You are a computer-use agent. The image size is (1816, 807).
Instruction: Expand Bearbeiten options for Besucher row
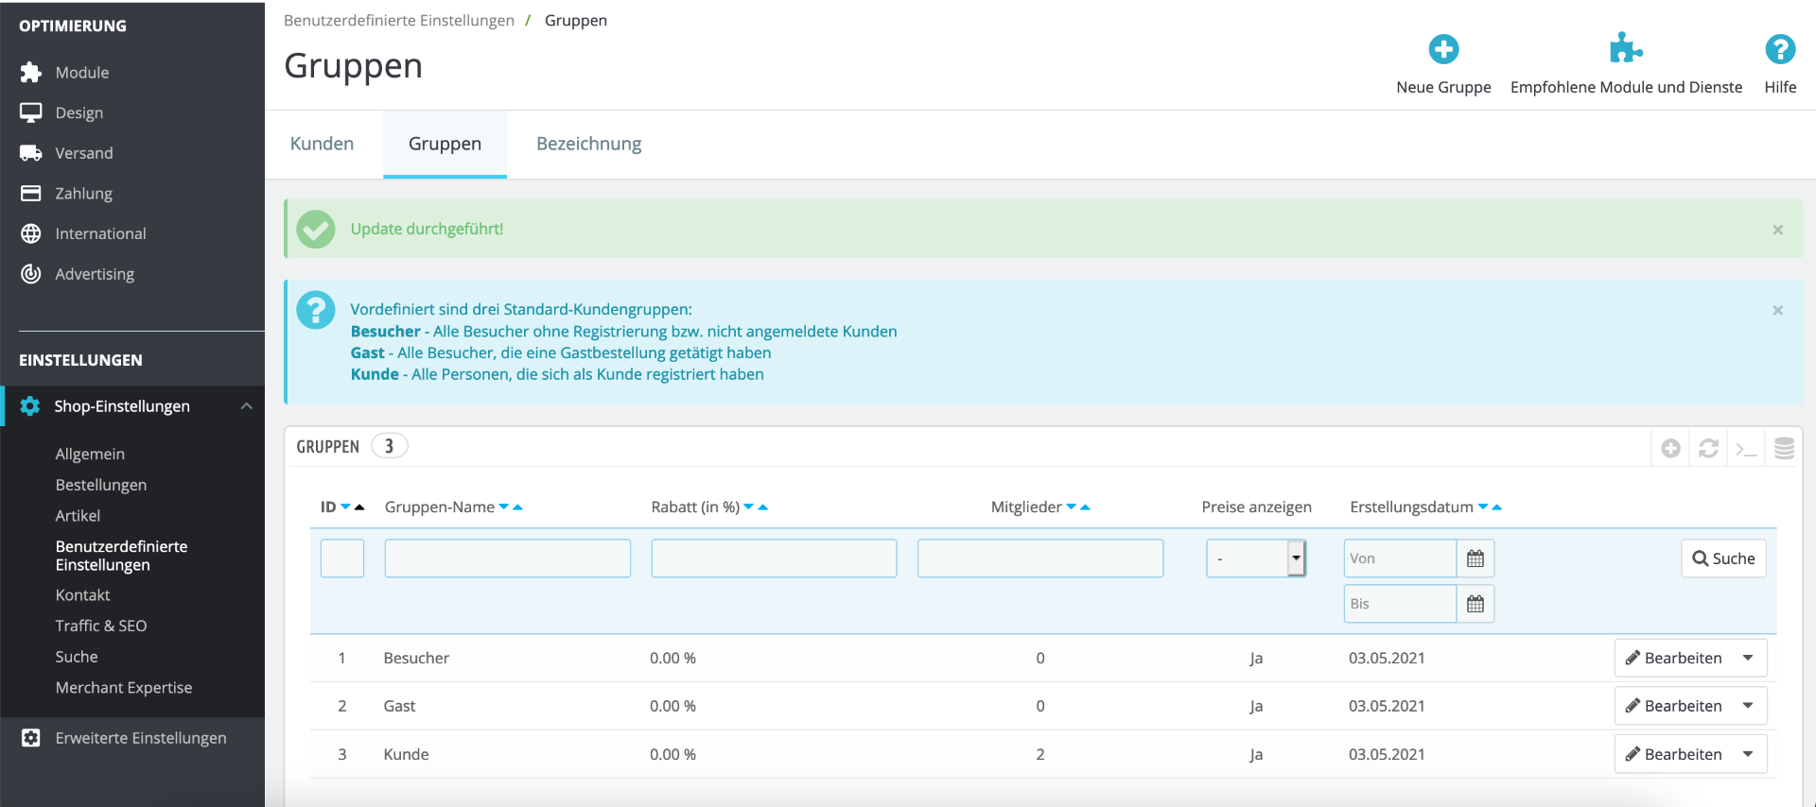(x=1748, y=658)
